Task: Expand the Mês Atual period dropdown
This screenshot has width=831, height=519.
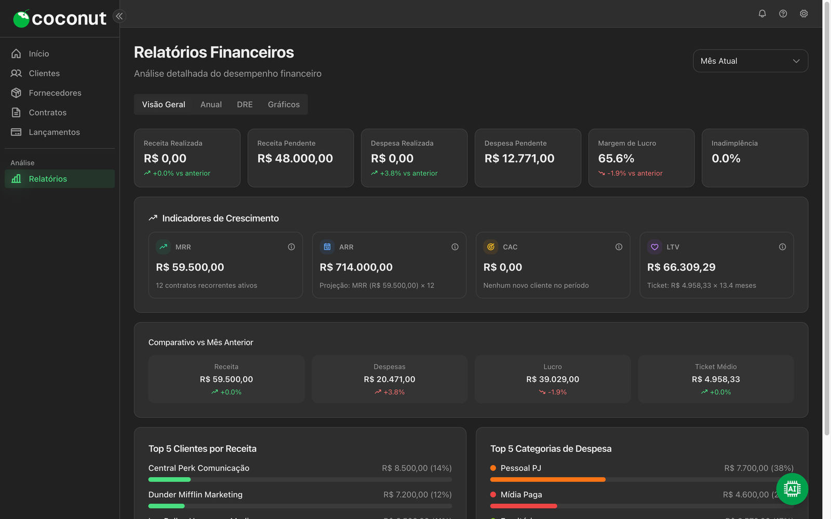Action: point(750,61)
